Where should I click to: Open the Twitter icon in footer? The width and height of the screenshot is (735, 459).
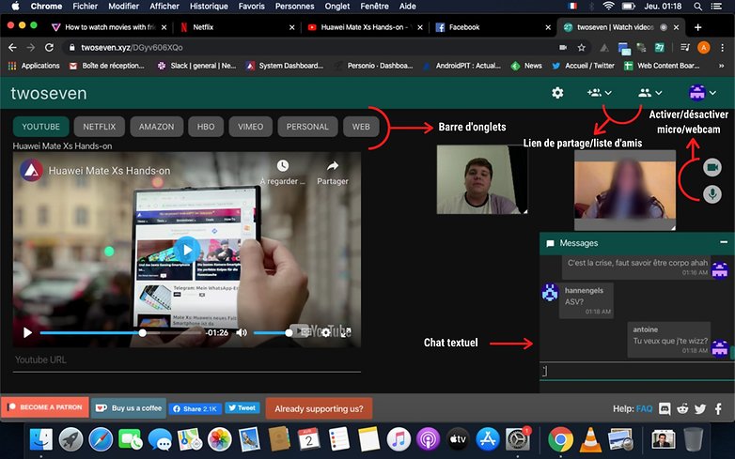click(700, 408)
